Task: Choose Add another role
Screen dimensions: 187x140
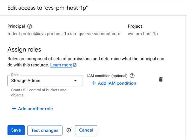Action: click(x=35, y=109)
